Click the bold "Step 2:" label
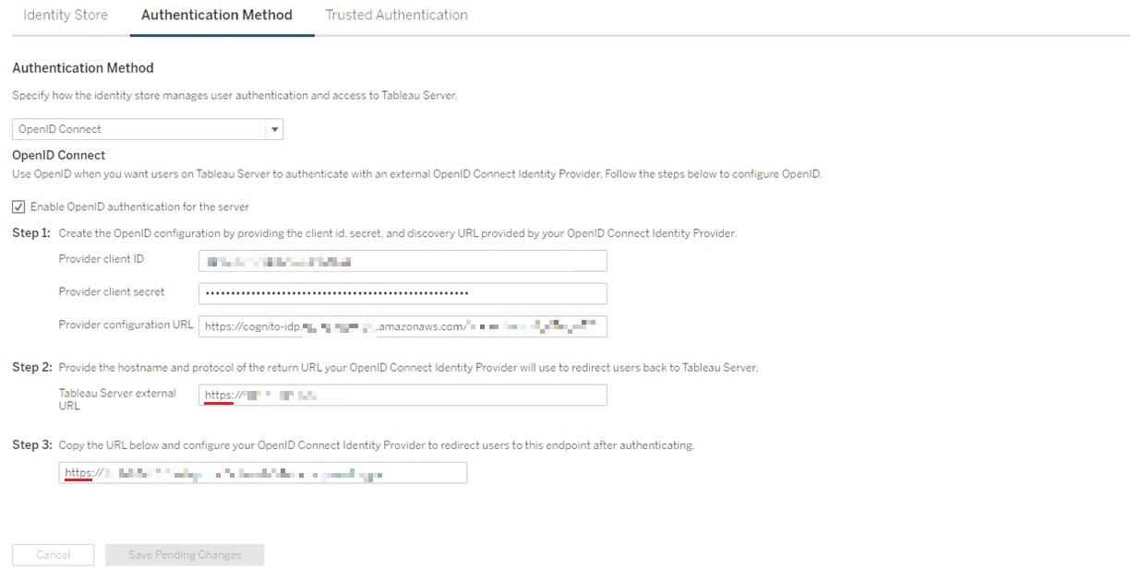The width and height of the screenshot is (1130, 580). [31, 368]
